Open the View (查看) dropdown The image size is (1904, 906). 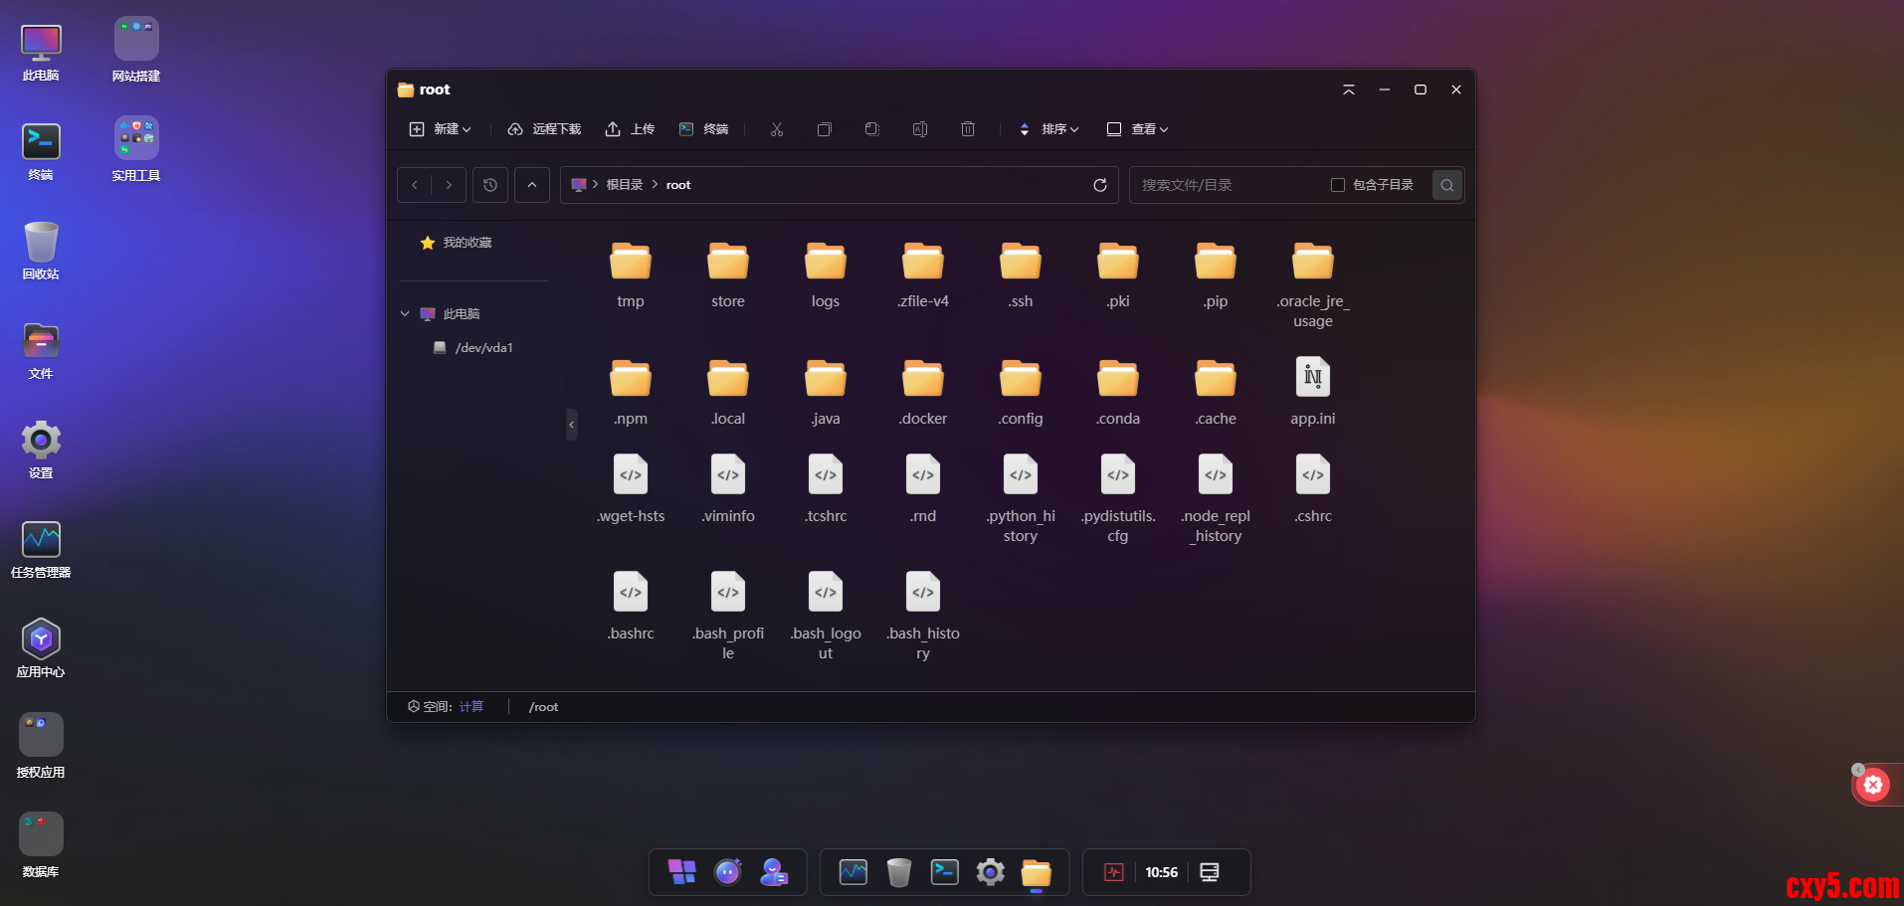tap(1139, 129)
